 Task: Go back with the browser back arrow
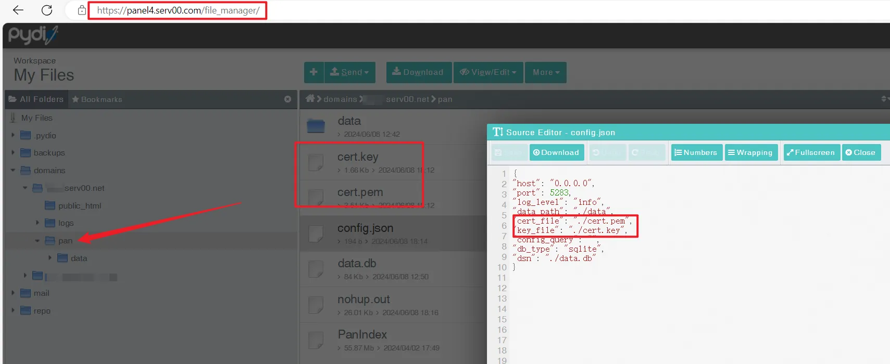click(18, 10)
